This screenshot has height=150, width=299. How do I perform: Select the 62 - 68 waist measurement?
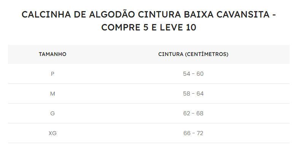pos(193,113)
